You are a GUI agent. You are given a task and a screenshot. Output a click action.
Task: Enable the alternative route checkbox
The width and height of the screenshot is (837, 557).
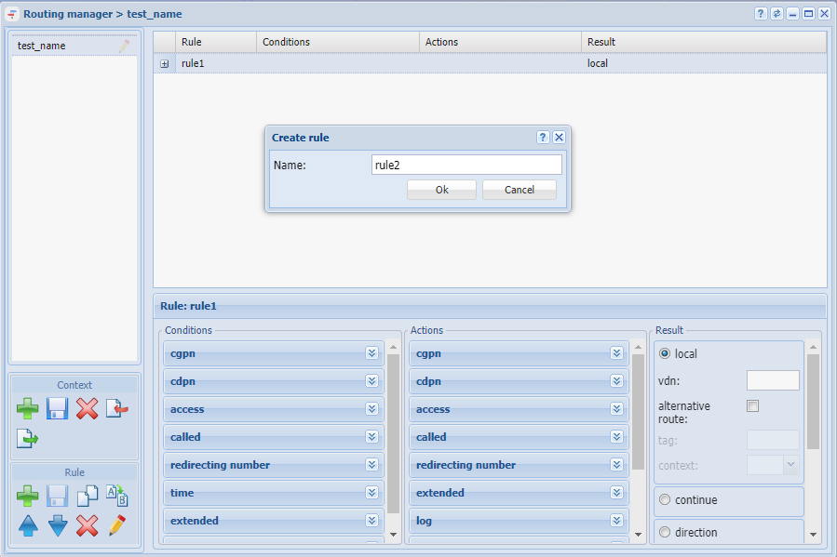(752, 406)
